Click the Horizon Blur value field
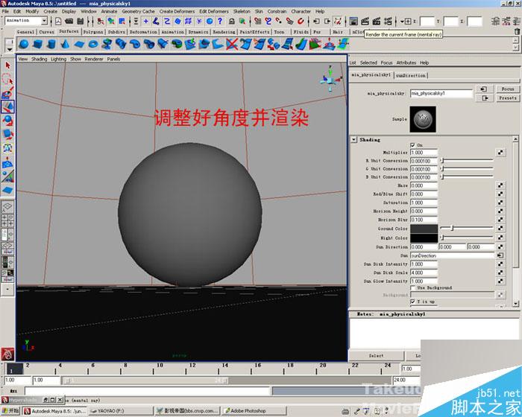 (x=424, y=220)
